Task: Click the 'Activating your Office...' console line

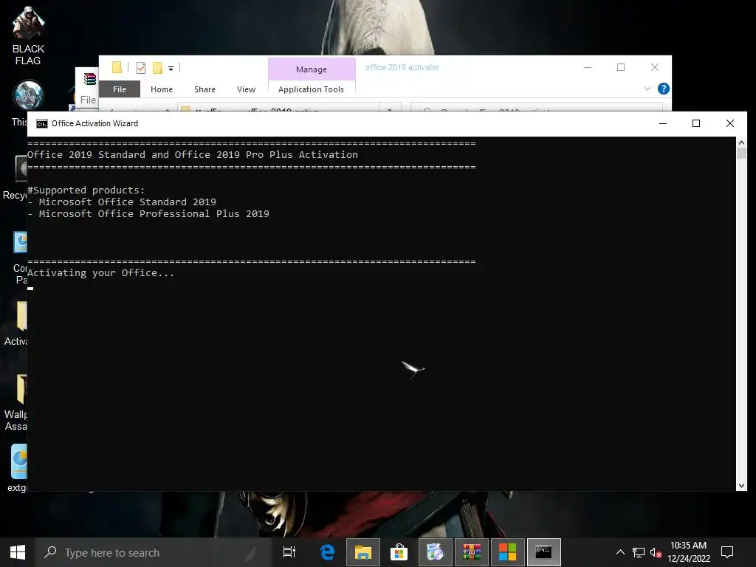Action: click(100, 273)
